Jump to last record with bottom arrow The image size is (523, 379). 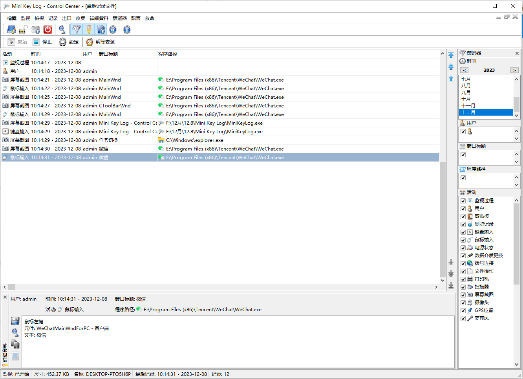(x=451, y=285)
